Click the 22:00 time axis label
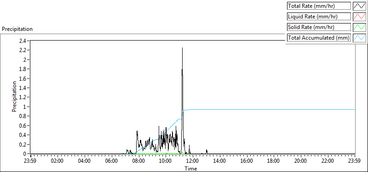368x172 pixels. (328, 161)
